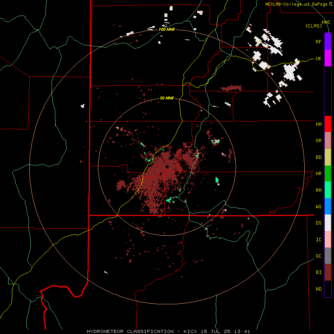
Task: Click the GC gray legend swatch
Action: pos(328,256)
